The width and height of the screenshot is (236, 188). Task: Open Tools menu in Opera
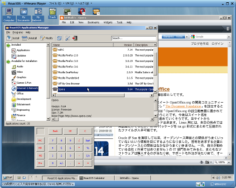(120, 23)
